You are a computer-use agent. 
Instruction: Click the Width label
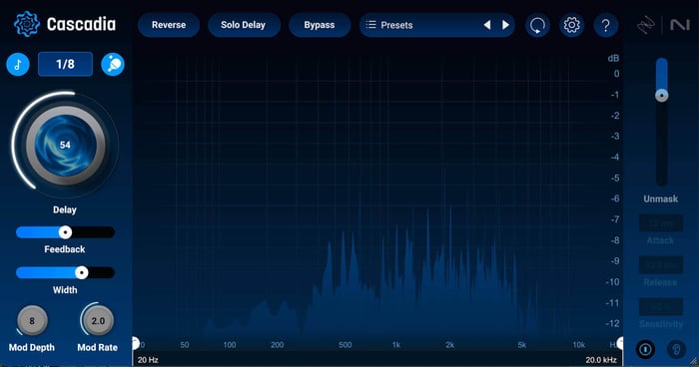click(x=65, y=290)
